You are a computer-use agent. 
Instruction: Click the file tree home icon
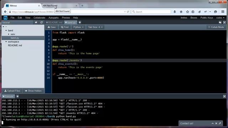click(x=36, y=22)
